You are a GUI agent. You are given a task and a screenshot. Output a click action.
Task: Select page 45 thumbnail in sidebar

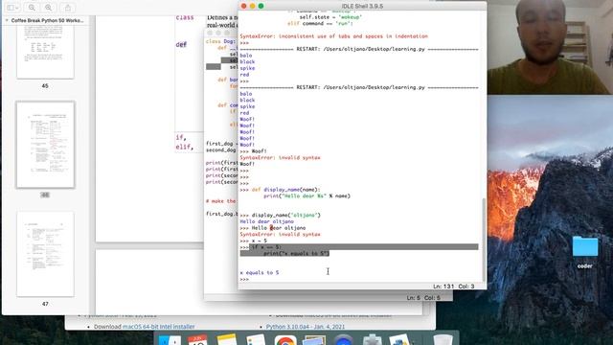pyautogui.click(x=45, y=51)
